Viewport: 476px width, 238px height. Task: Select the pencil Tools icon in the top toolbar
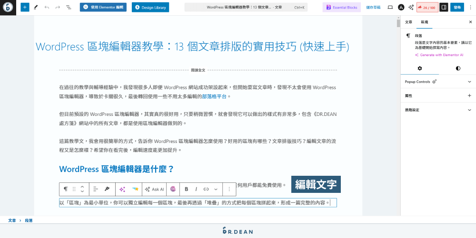(36, 7)
